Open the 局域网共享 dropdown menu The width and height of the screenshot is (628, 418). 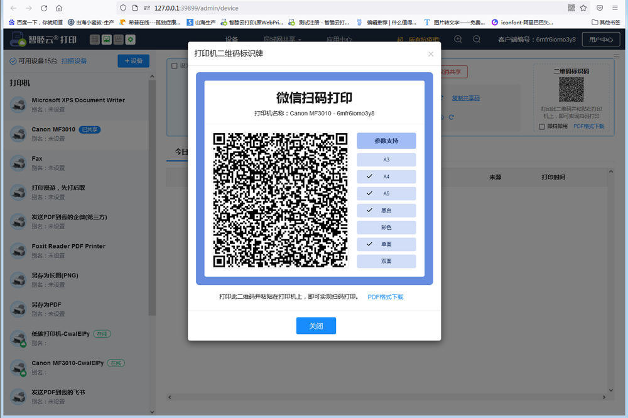[x=282, y=40]
